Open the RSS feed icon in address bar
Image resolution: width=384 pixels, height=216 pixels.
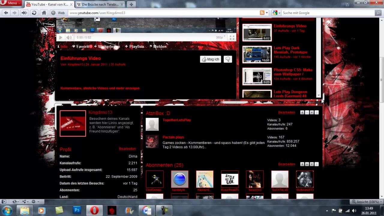click(262, 13)
